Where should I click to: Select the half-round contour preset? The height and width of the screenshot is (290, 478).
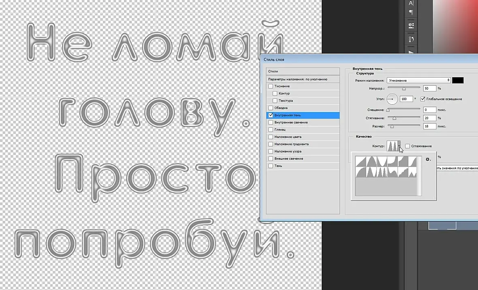(x=361, y=172)
